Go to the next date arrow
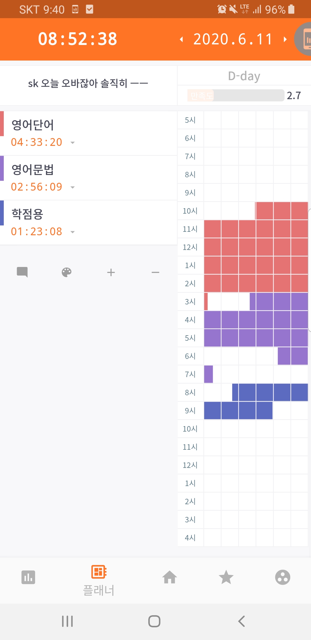The height and width of the screenshot is (640, 311). tap(285, 39)
